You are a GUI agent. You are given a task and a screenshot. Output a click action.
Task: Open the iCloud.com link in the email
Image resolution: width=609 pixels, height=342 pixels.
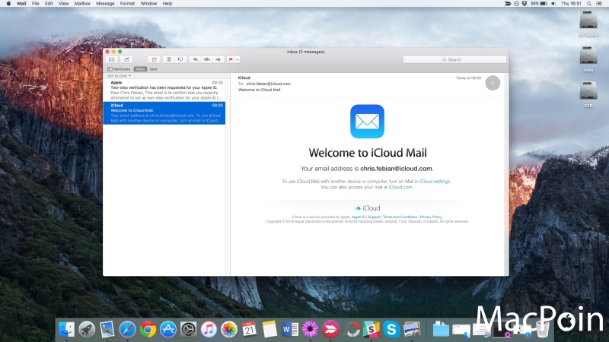[400, 187]
